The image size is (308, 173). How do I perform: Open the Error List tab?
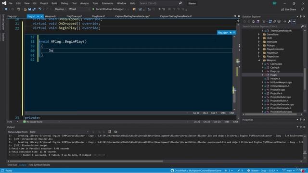tap(12, 165)
